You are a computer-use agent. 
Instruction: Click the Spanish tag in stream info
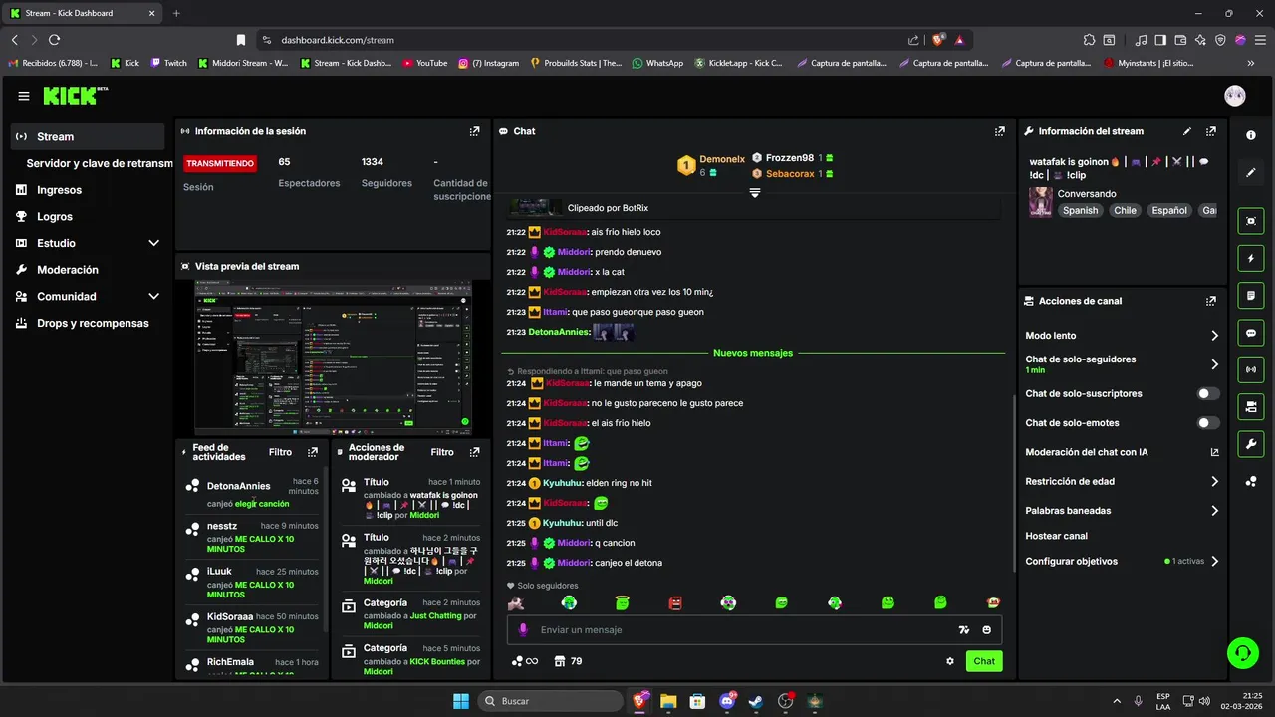pyautogui.click(x=1080, y=210)
